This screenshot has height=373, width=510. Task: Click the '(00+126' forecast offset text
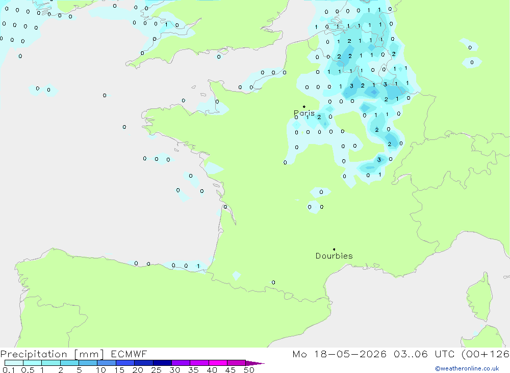[x=486, y=354]
